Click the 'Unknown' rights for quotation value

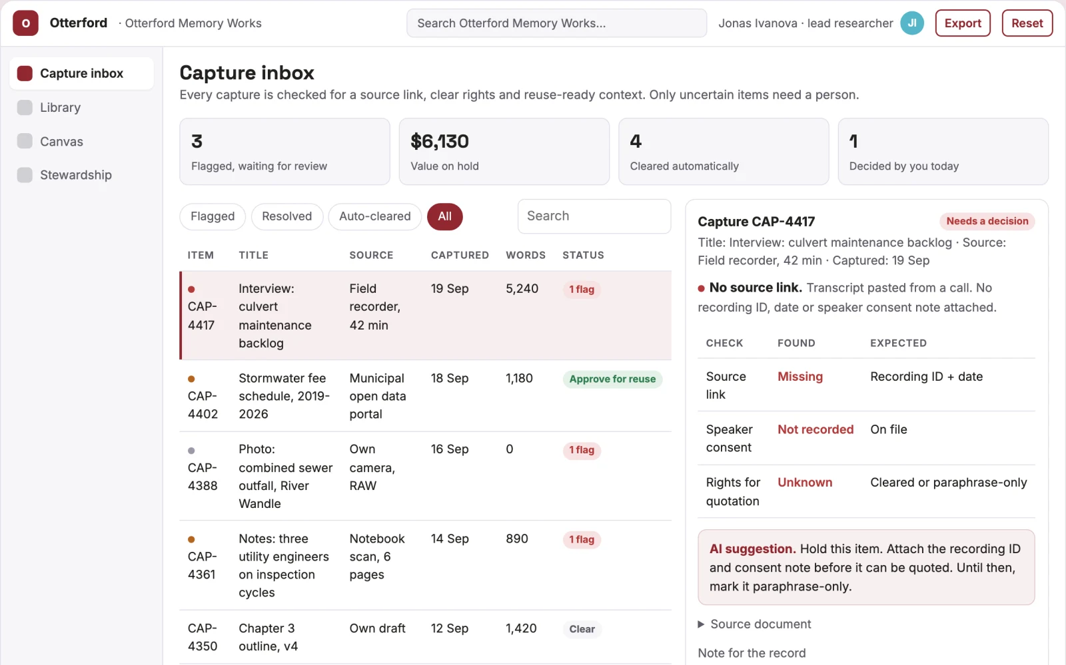(805, 483)
